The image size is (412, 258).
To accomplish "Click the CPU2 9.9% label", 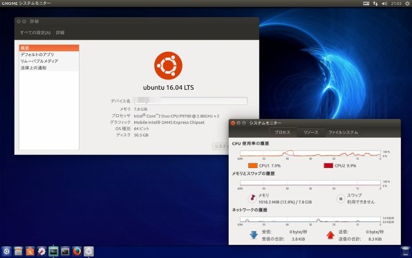I will [x=345, y=166].
